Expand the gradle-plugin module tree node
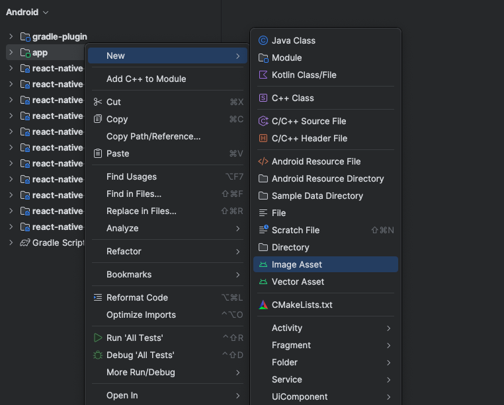Image resolution: width=504 pixels, height=405 pixels. pyautogui.click(x=11, y=36)
